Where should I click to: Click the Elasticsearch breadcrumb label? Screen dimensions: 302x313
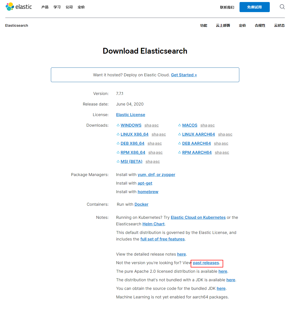pyautogui.click(x=17, y=25)
